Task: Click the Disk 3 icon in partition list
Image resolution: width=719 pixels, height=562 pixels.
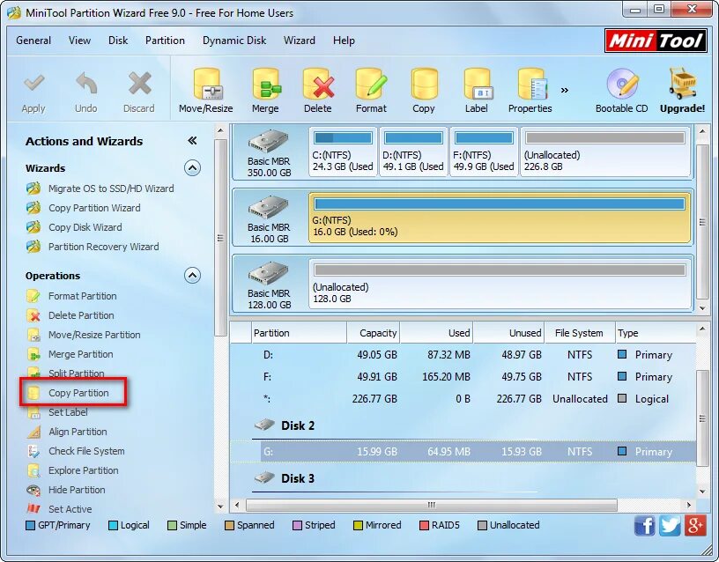Action: pyautogui.click(x=264, y=477)
